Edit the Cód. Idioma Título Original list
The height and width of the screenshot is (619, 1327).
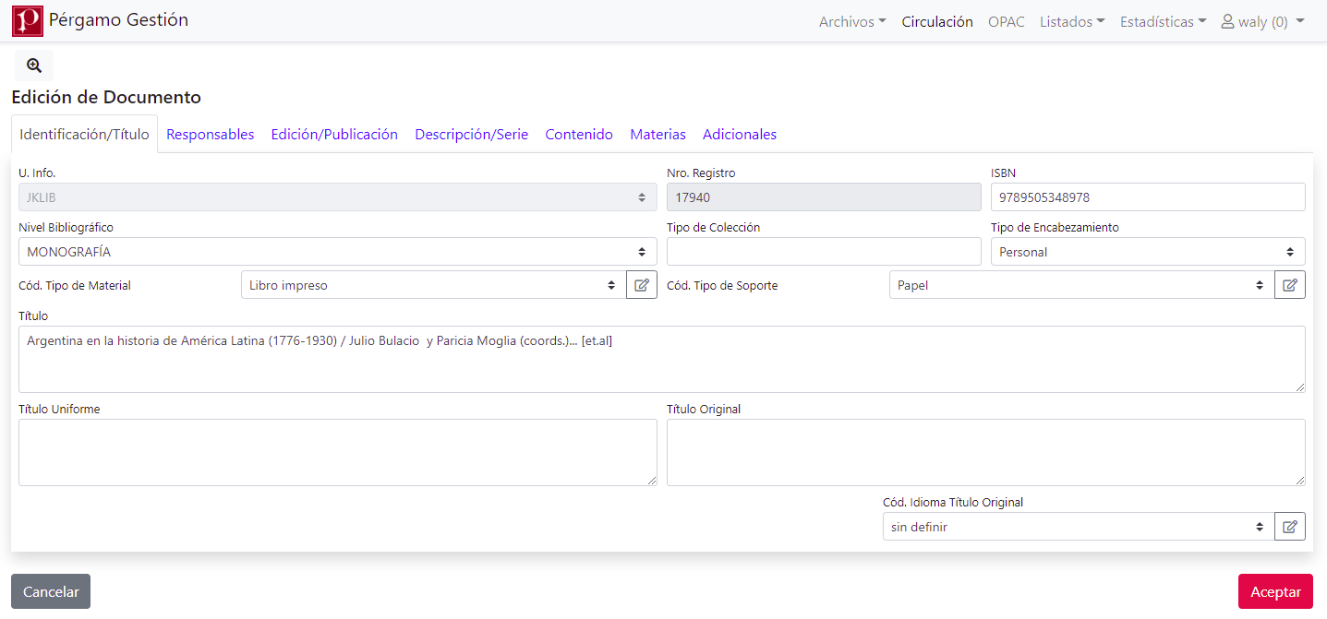pos(1290,527)
